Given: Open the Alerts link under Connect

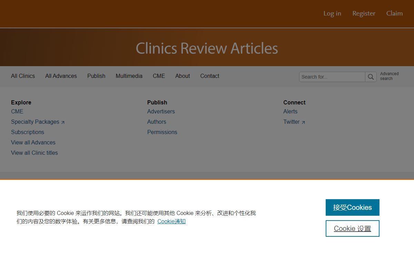Looking at the screenshot, I should click(x=290, y=112).
